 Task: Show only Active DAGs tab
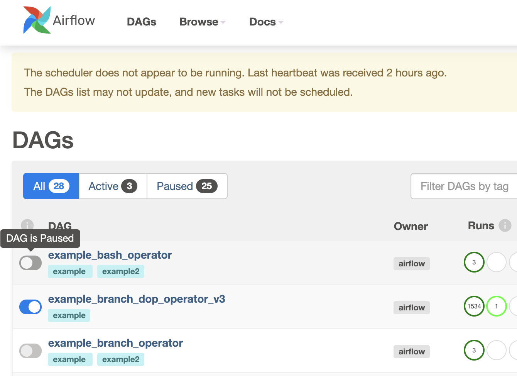(x=113, y=186)
